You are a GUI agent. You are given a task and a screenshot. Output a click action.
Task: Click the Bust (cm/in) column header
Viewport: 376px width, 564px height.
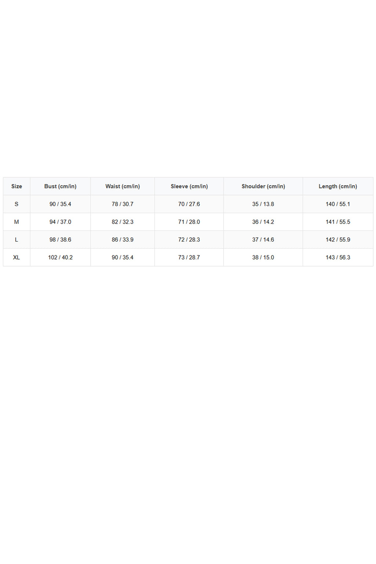click(x=60, y=186)
